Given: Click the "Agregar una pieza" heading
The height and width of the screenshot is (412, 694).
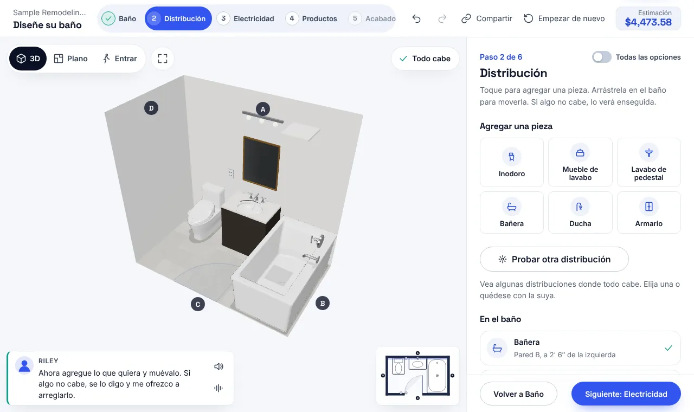Looking at the screenshot, I should [516, 126].
